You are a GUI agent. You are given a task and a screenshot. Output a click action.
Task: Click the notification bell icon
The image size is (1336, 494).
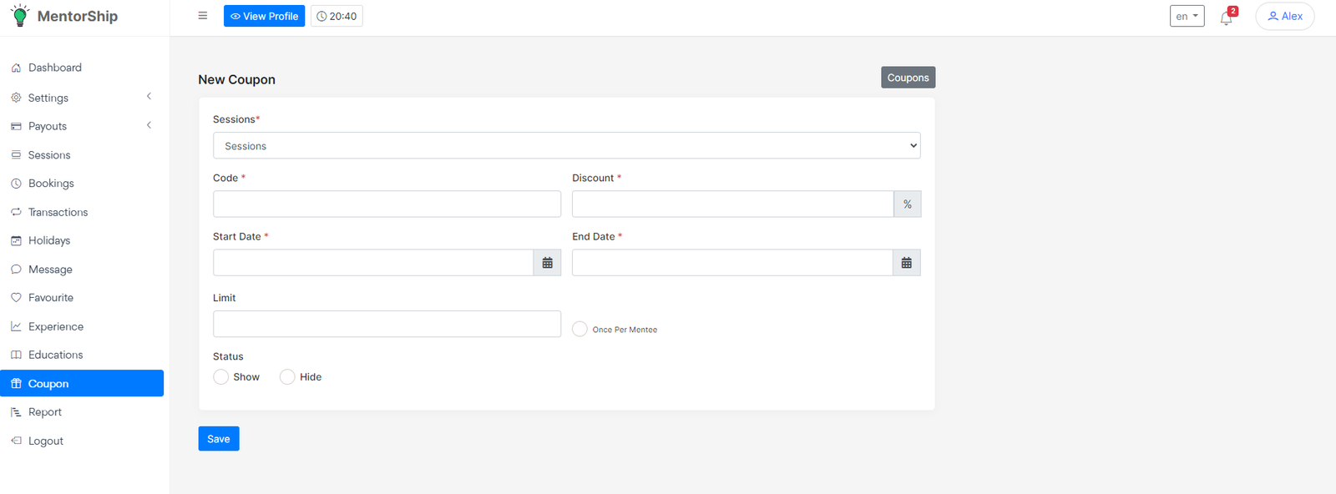coord(1226,18)
